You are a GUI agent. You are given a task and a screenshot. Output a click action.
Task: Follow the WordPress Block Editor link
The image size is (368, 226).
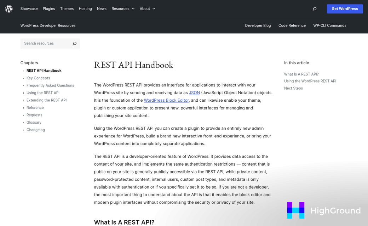[x=166, y=100]
